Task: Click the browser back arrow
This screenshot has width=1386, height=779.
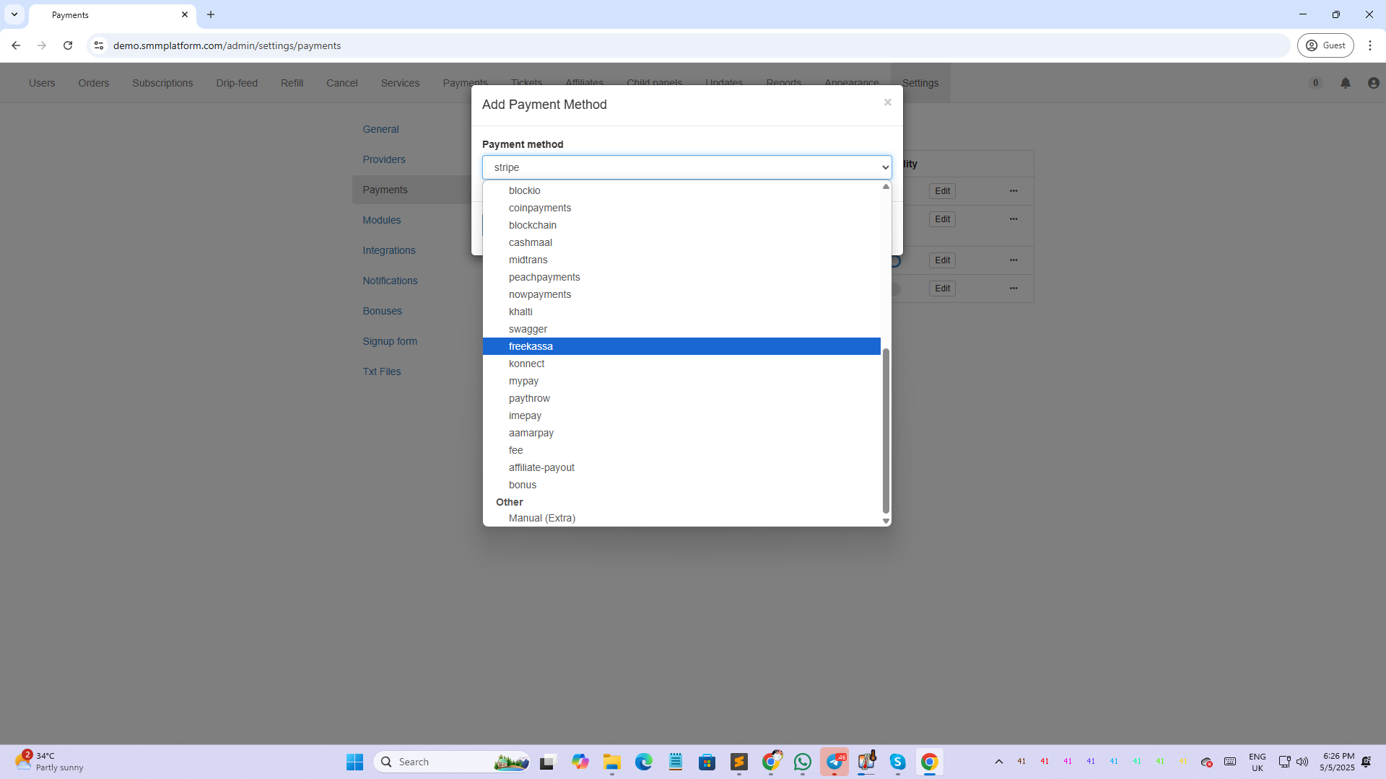Action: [x=16, y=45]
